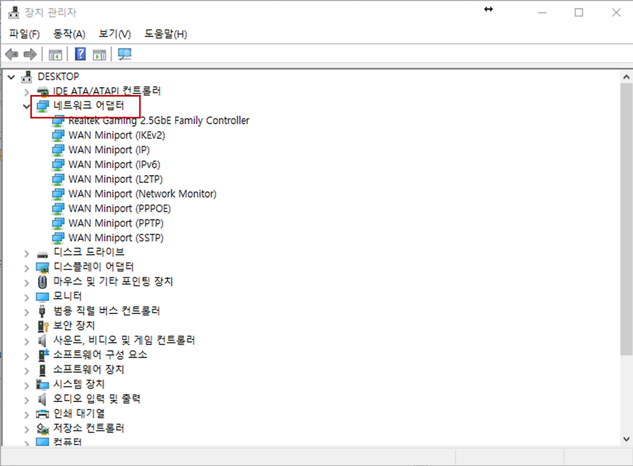This screenshot has width=633, height=466.
Task: Close the 장치 관리자 window
Action: [x=616, y=13]
